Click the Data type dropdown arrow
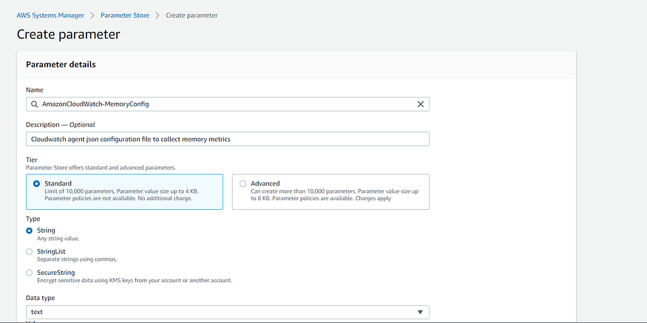 tap(420, 312)
